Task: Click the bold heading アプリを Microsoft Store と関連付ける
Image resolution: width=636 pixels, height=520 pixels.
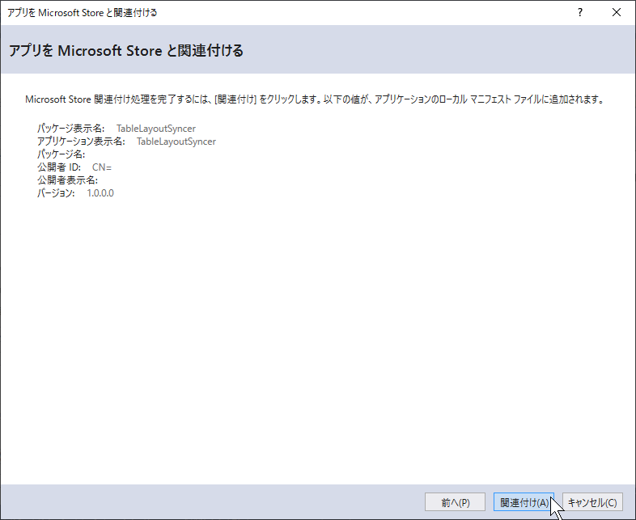Action: point(126,51)
